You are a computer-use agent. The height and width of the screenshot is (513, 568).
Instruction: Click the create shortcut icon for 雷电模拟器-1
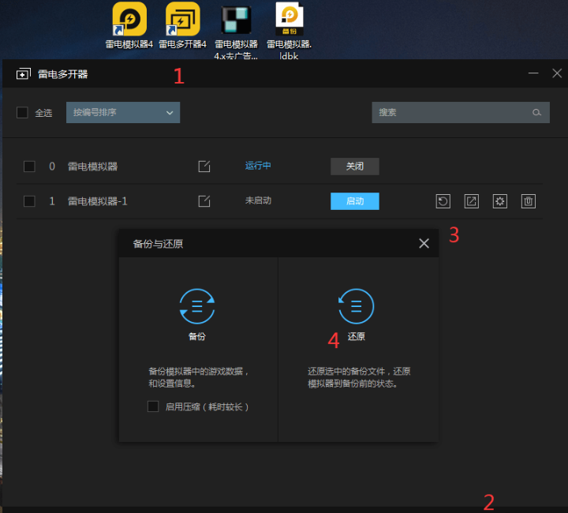(x=471, y=201)
